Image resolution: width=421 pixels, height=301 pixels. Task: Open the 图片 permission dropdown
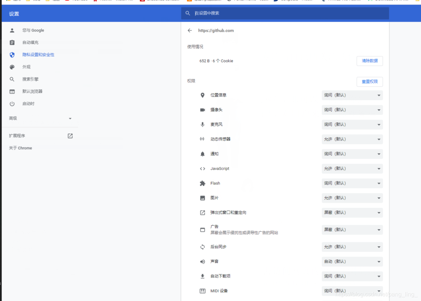(x=352, y=198)
